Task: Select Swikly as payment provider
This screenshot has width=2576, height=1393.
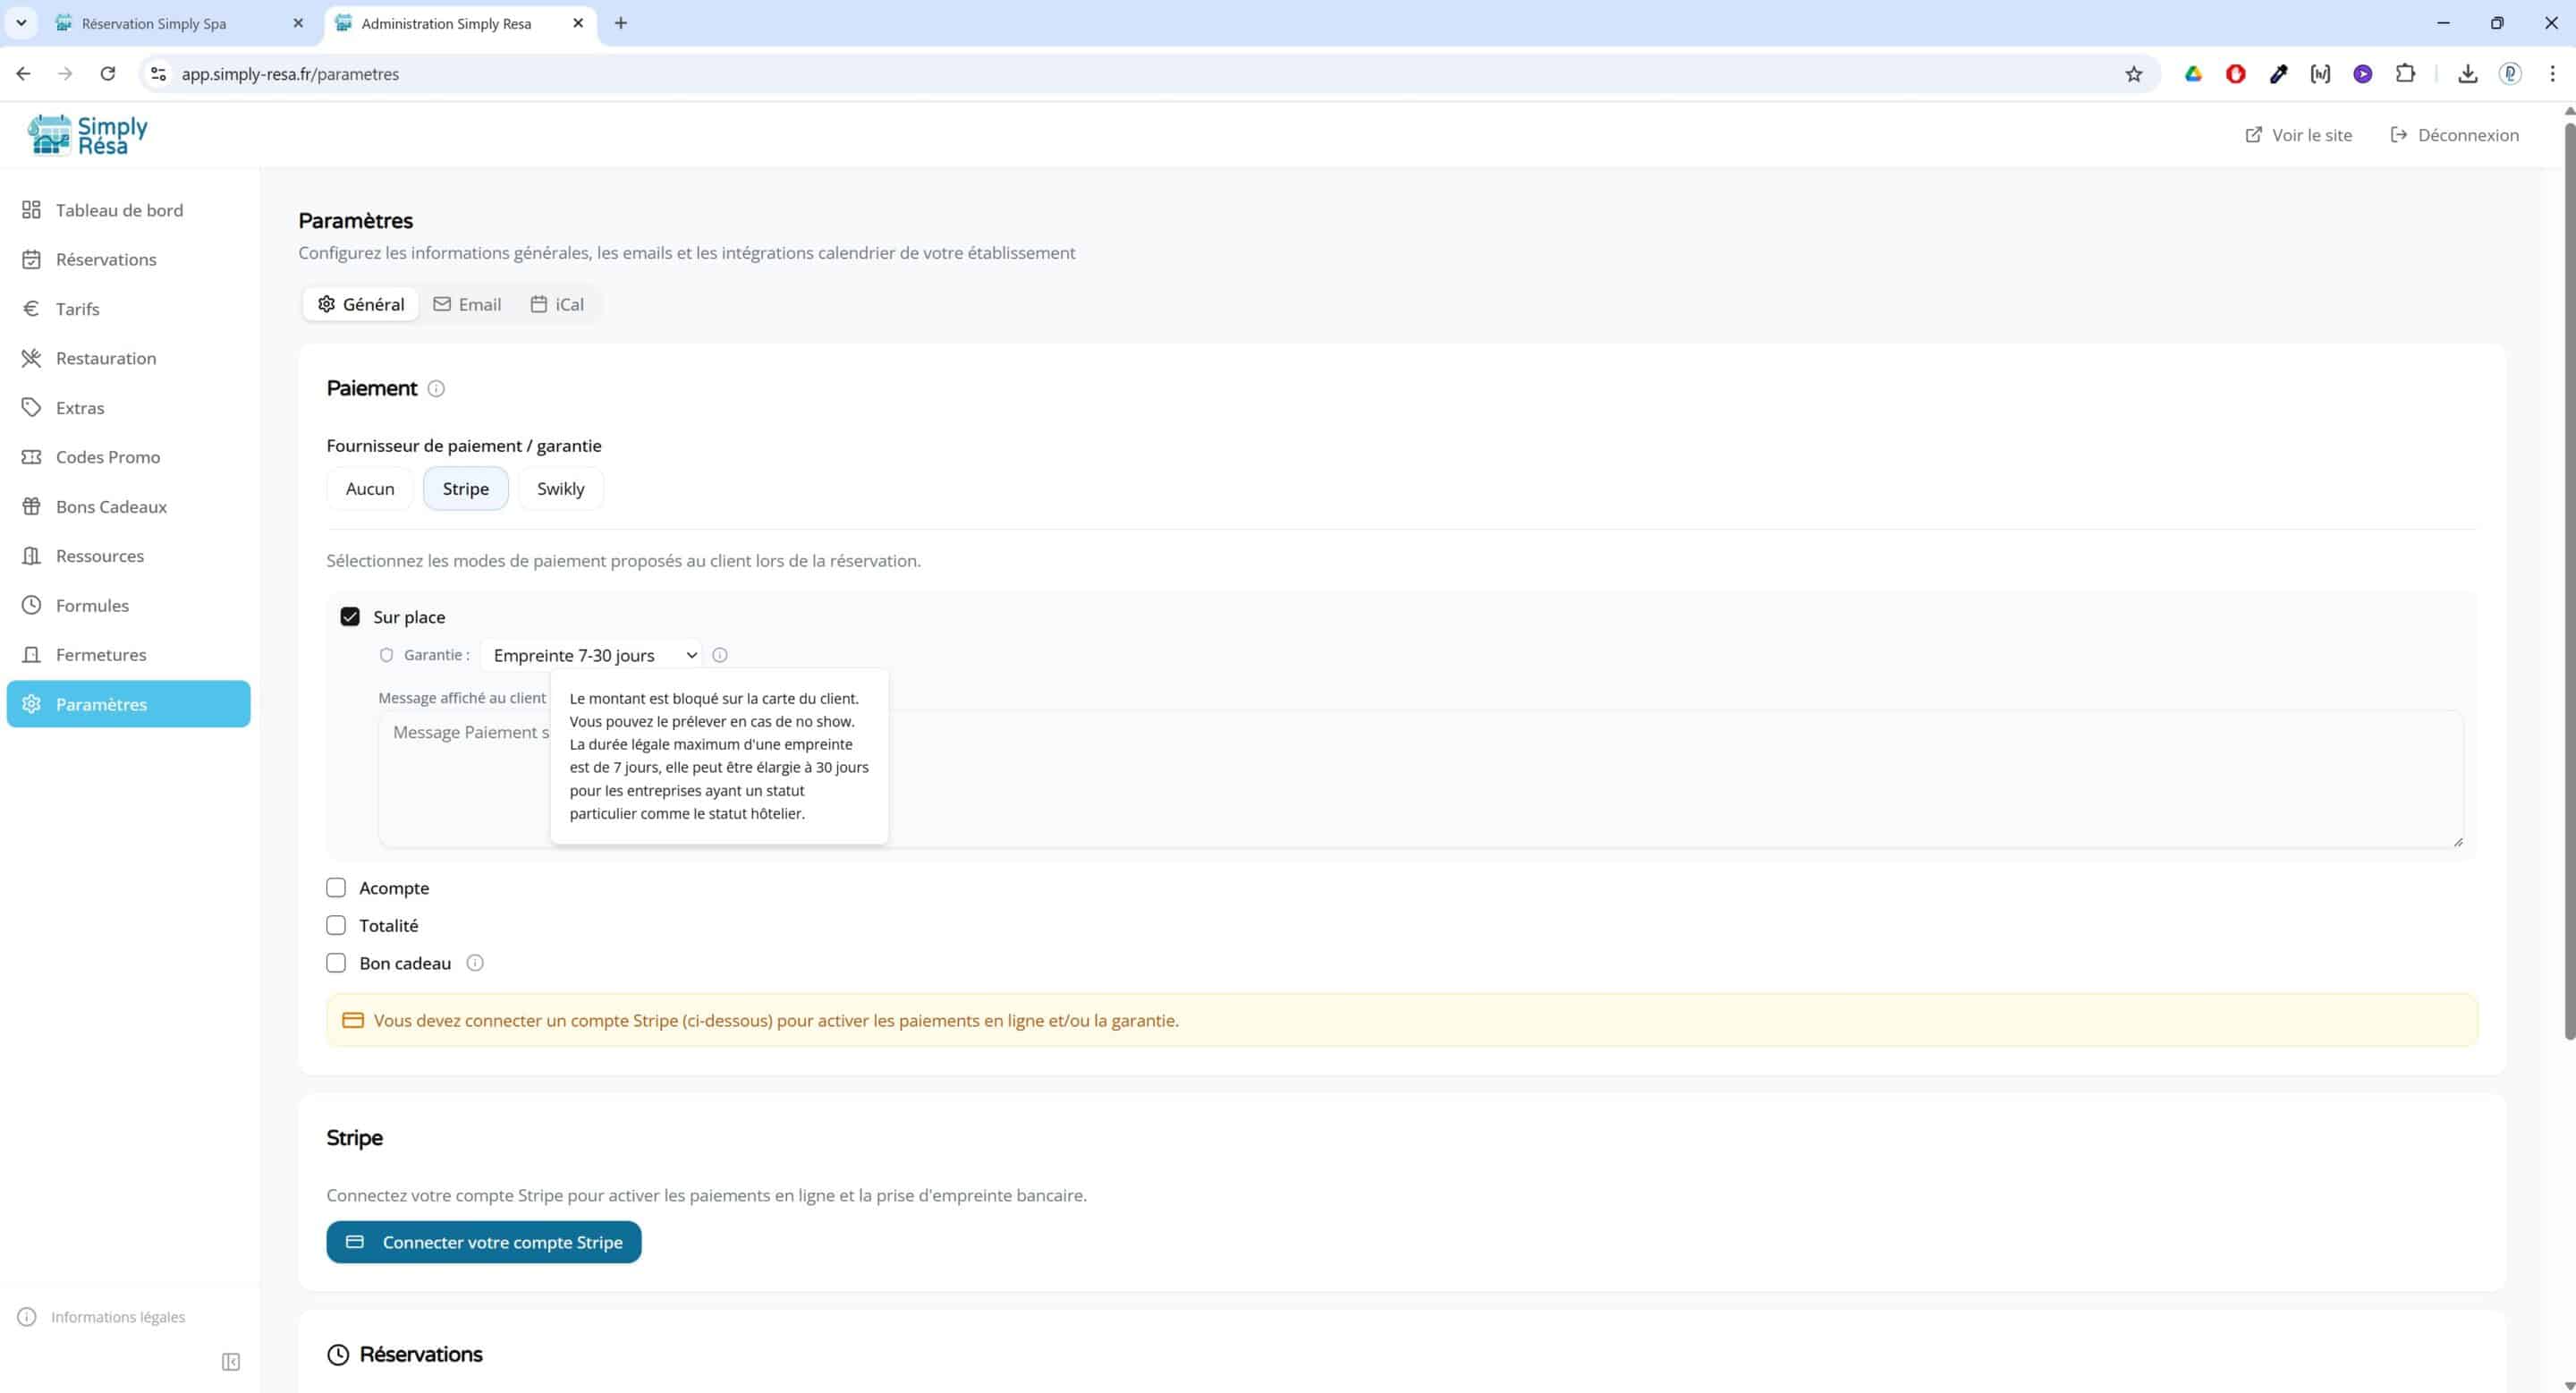Action: [x=560, y=489]
